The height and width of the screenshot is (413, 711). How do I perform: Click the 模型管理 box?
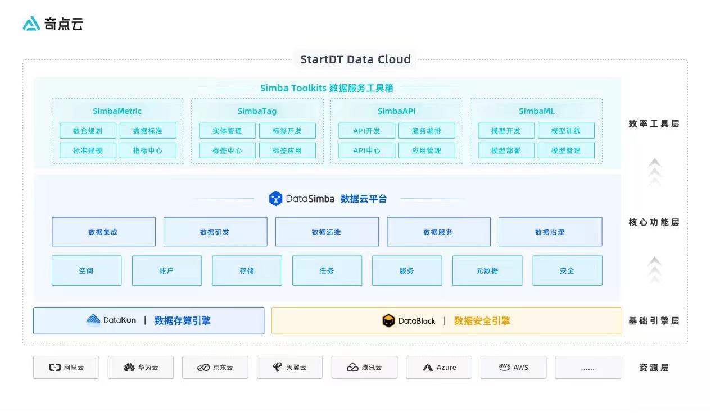coord(566,150)
